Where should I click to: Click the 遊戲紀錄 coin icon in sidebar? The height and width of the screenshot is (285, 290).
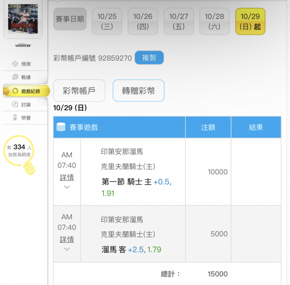(x=15, y=91)
